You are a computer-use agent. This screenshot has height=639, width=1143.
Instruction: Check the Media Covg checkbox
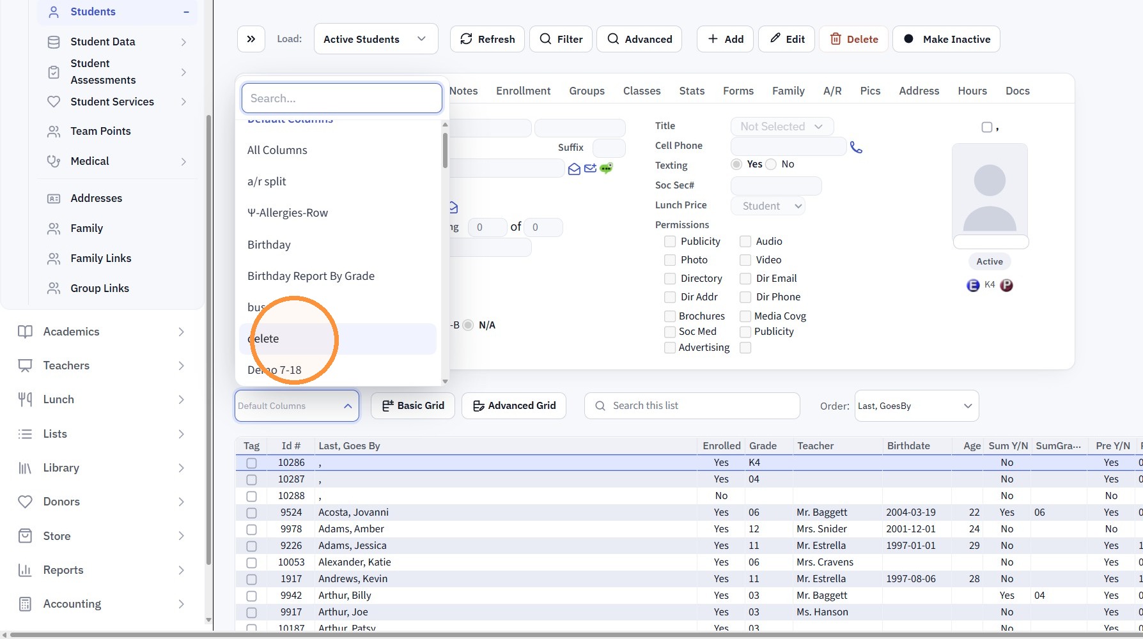click(745, 316)
